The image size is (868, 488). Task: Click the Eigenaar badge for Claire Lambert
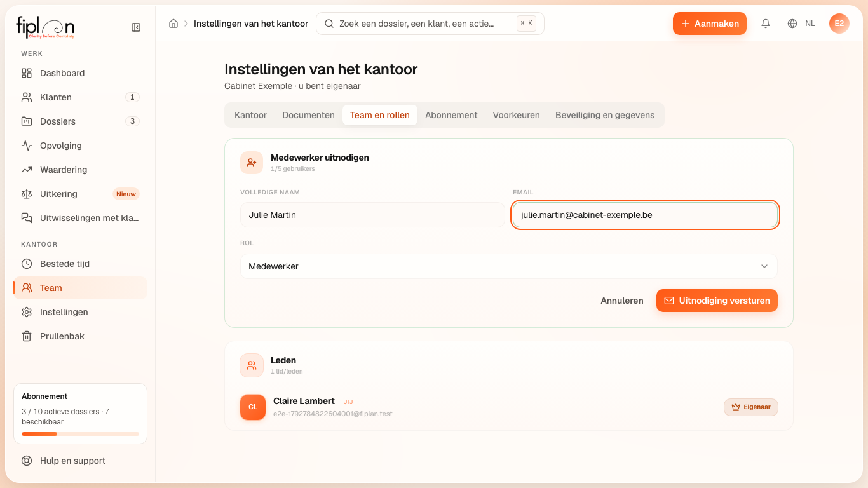click(751, 407)
